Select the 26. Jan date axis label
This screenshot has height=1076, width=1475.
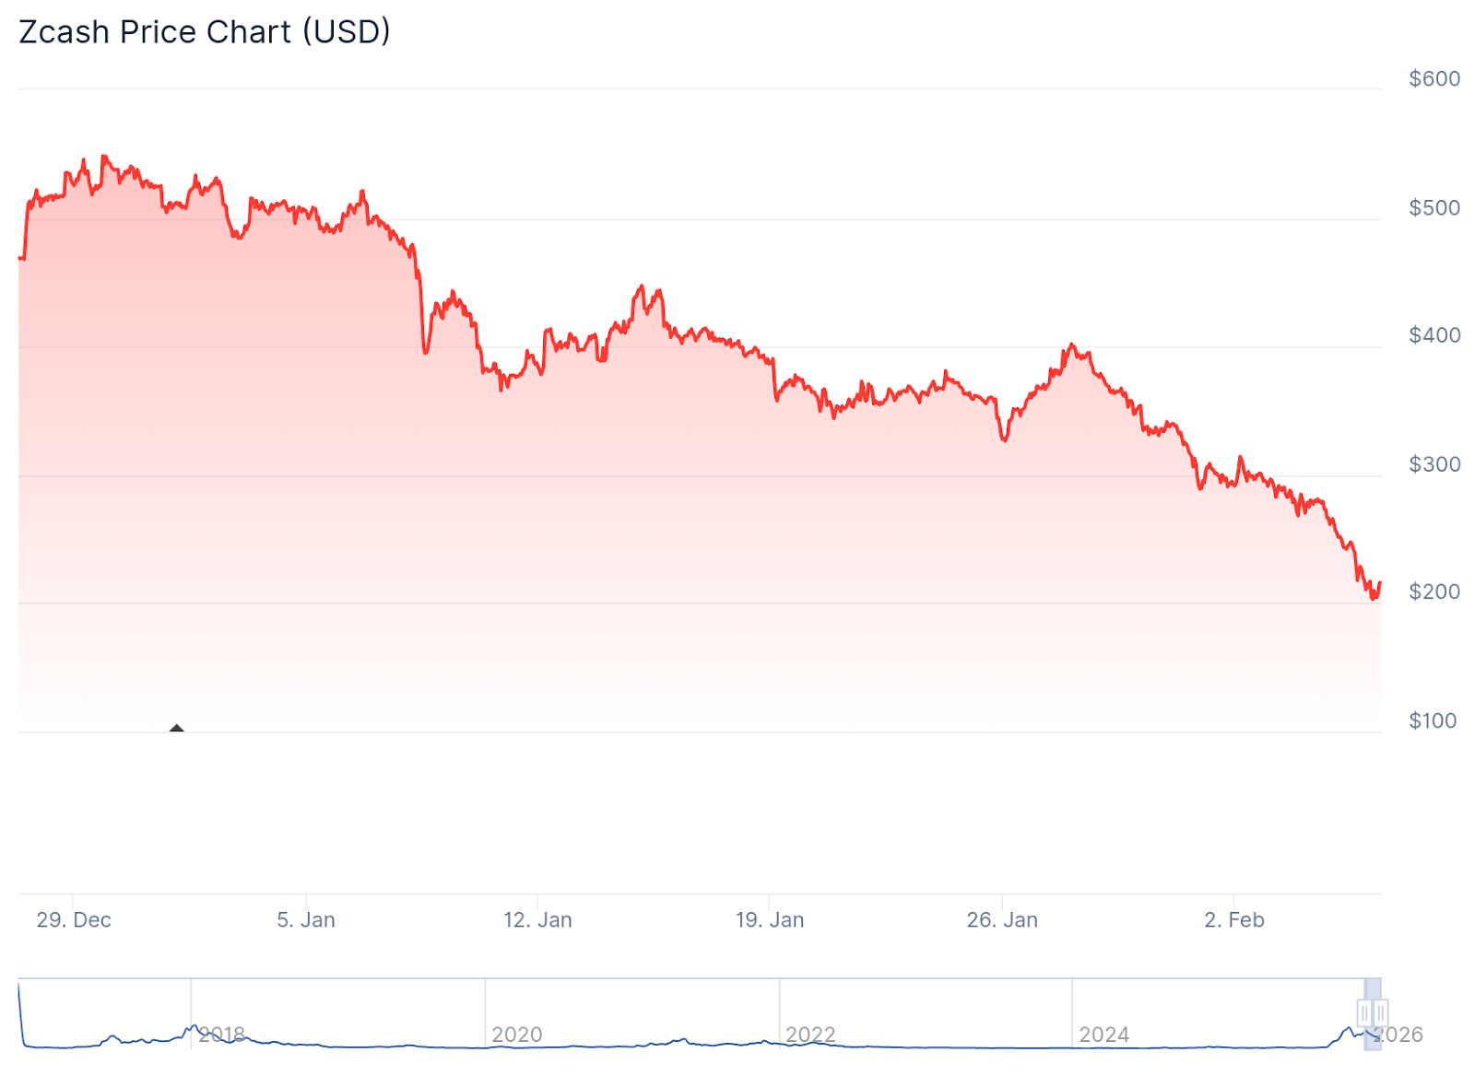[1002, 919]
